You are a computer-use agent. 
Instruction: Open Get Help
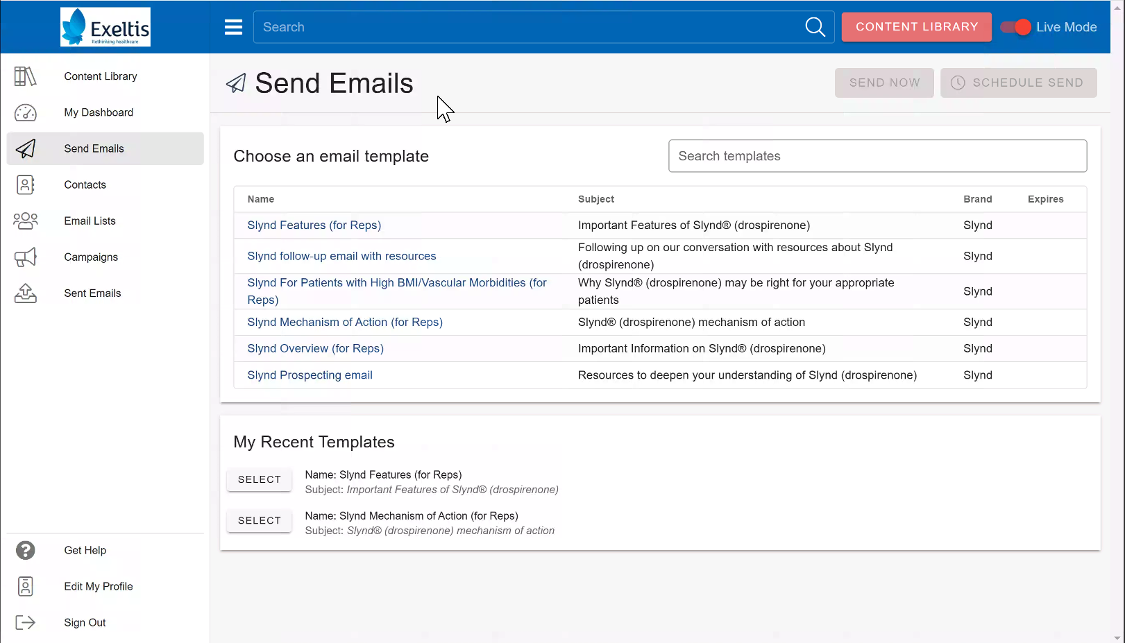[x=85, y=550]
